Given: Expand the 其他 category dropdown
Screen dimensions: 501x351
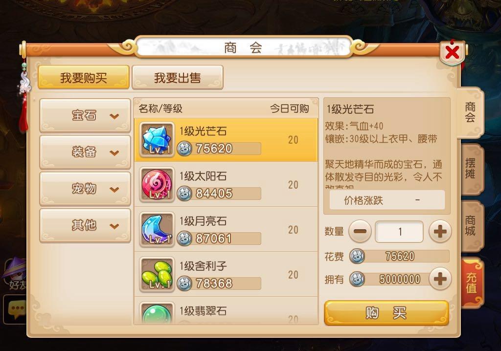Looking at the screenshot, I should pos(85,225).
